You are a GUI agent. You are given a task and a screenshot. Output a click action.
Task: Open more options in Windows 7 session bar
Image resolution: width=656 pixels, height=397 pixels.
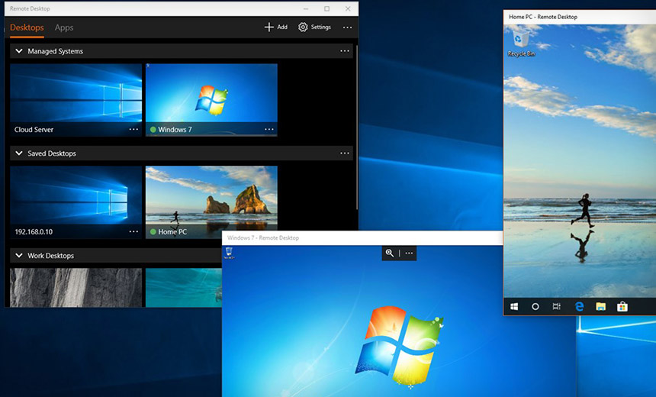point(409,253)
